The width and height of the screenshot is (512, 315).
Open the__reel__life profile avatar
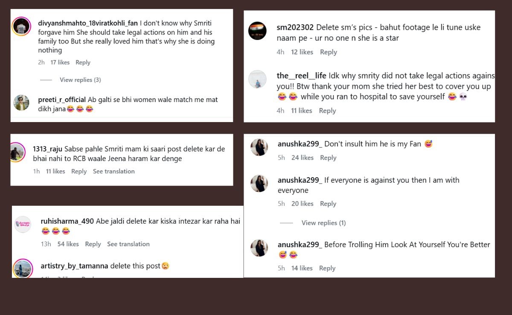pyautogui.click(x=257, y=79)
